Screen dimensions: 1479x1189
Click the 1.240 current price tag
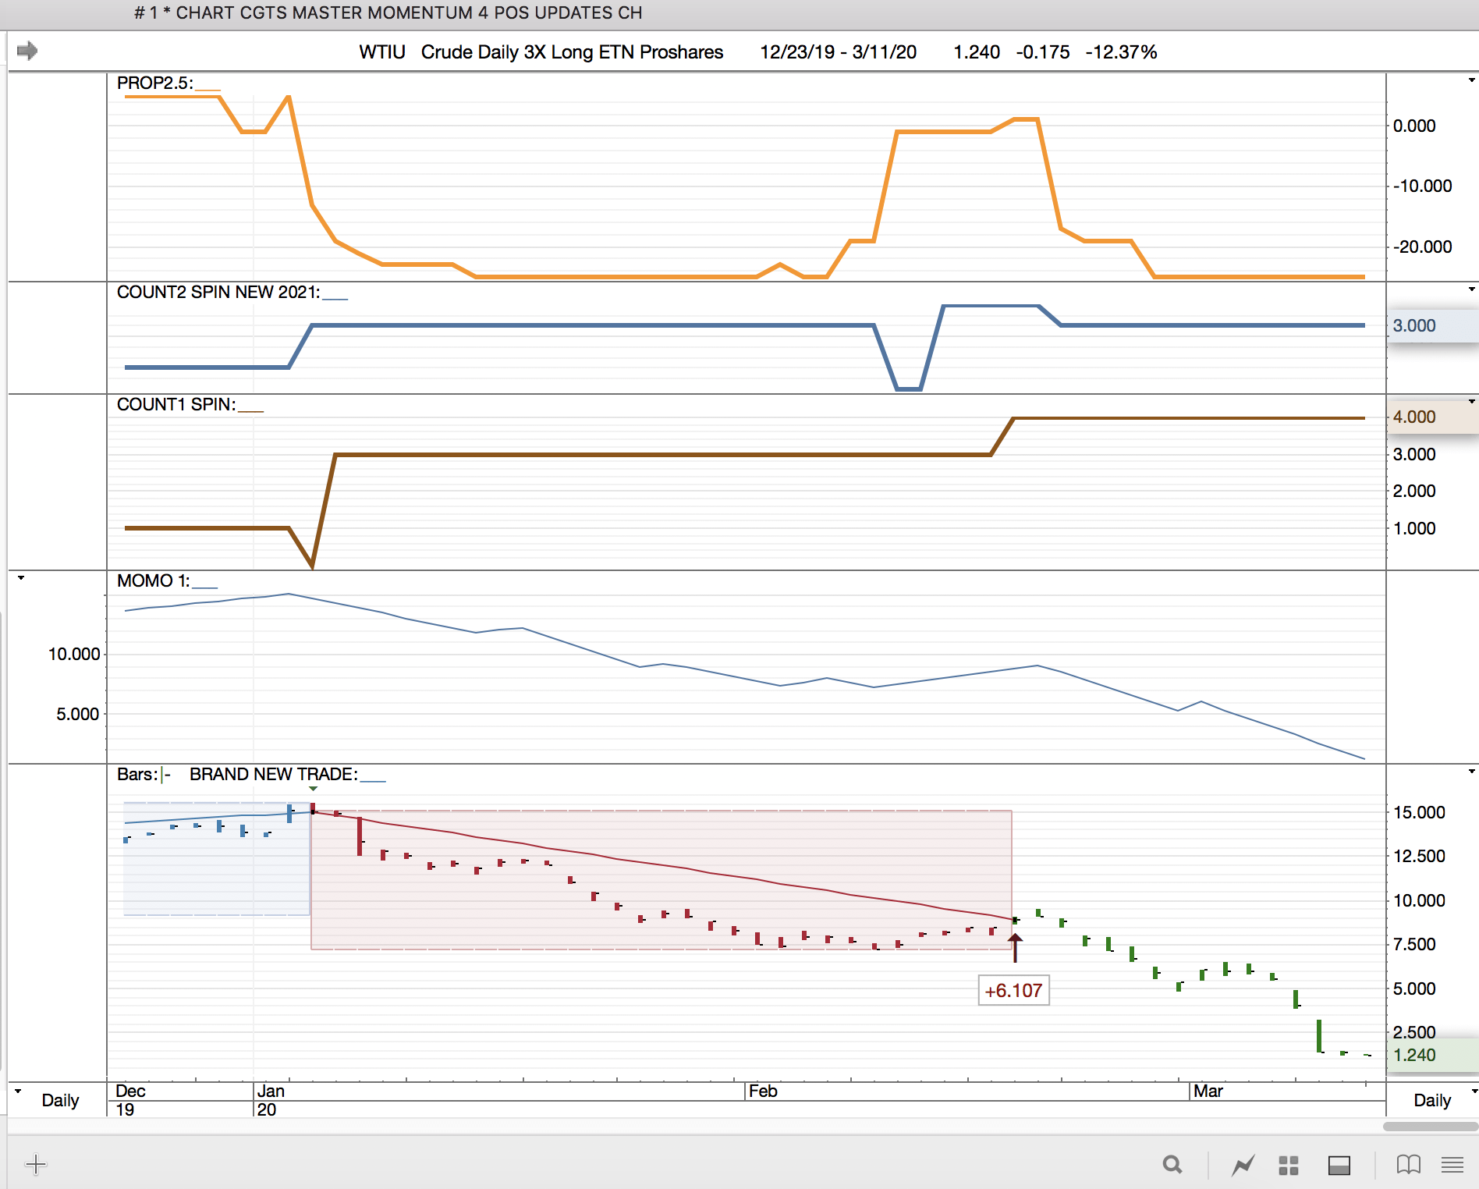tap(1414, 1055)
